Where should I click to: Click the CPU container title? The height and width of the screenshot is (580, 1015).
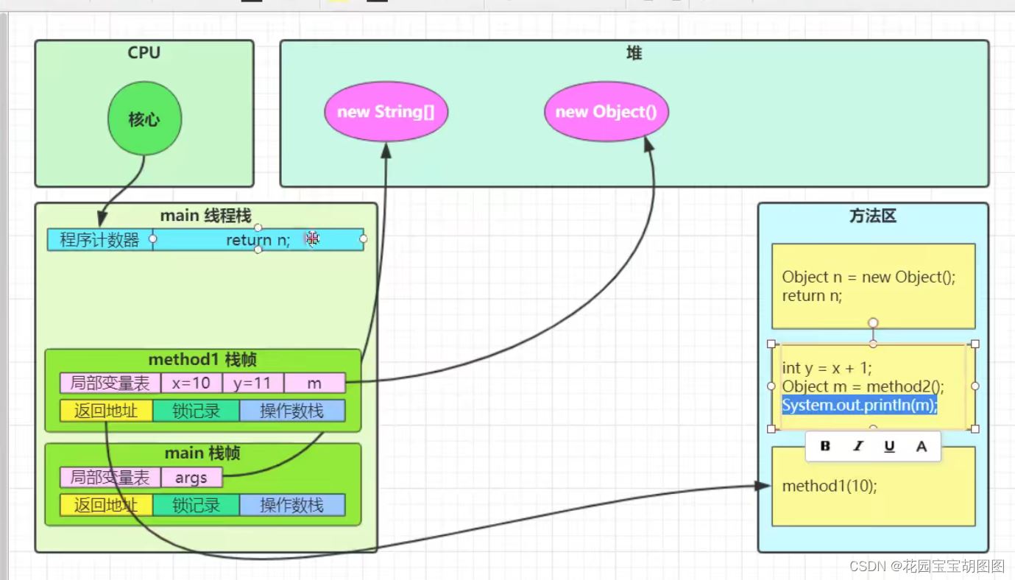144,53
